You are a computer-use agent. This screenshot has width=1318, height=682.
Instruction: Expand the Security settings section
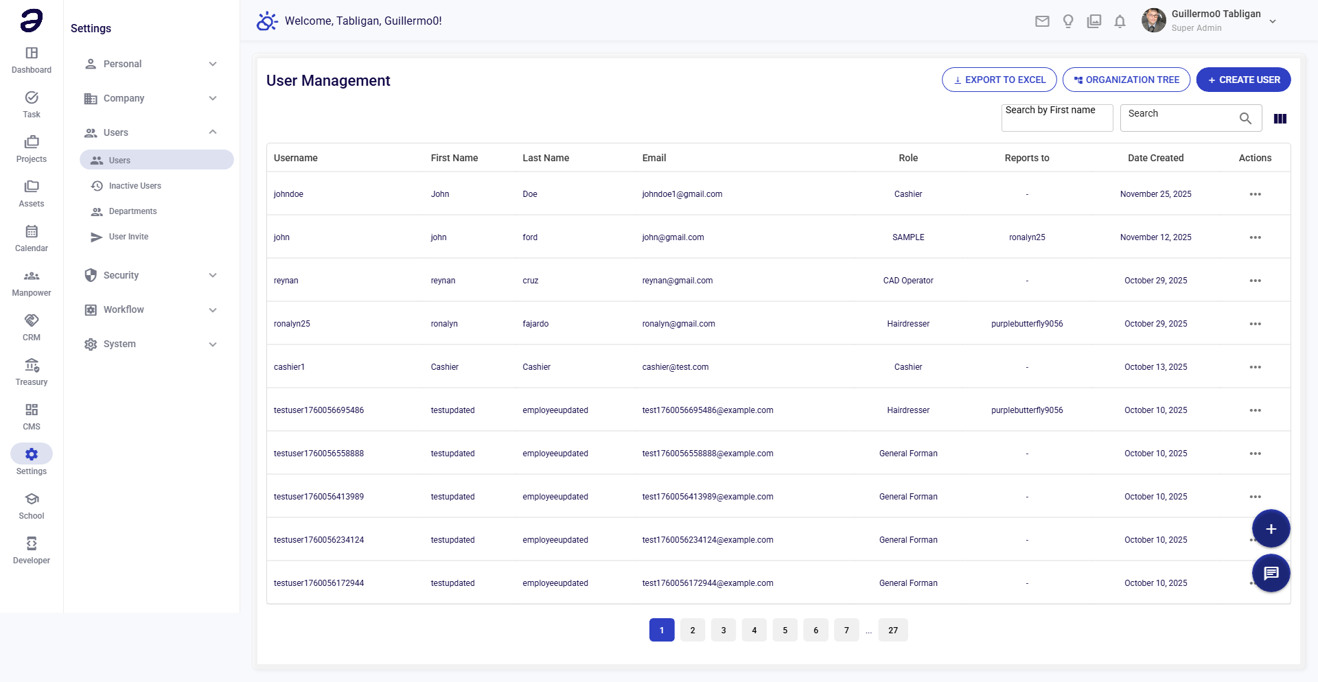click(151, 275)
